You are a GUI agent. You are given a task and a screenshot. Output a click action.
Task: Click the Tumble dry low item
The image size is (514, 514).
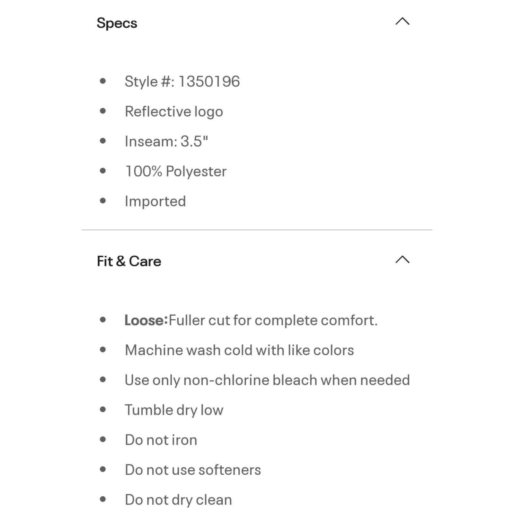174,410
